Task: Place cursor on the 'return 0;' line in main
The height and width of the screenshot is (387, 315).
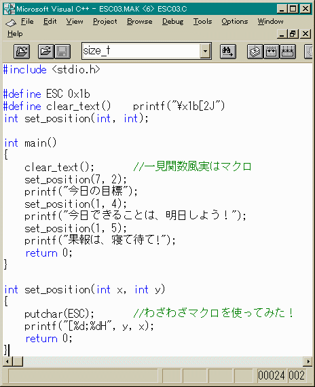Action: [x=49, y=253]
